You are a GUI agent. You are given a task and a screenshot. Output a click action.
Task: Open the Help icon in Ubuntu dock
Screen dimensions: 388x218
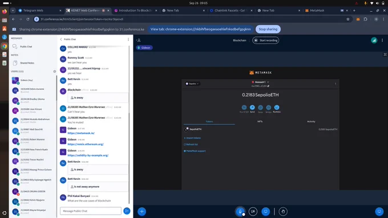(x=4, y=37)
